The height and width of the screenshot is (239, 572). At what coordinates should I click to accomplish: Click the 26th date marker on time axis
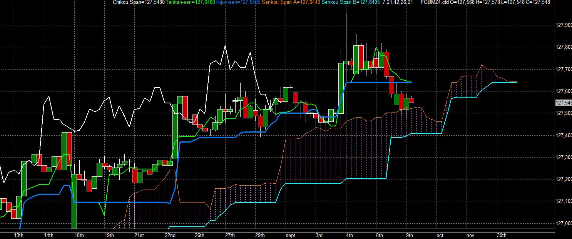[199, 235]
